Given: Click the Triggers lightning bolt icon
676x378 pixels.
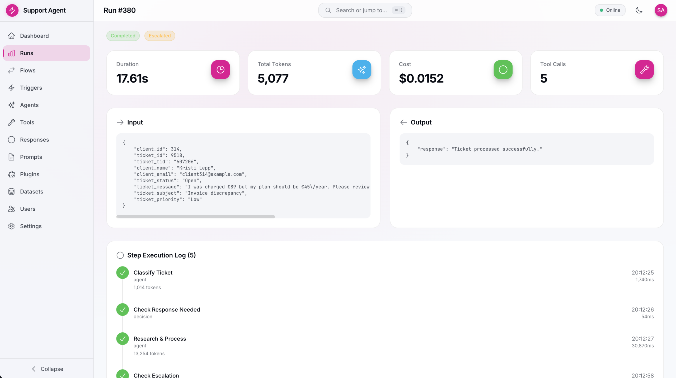Looking at the screenshot, I should [11, 88].
